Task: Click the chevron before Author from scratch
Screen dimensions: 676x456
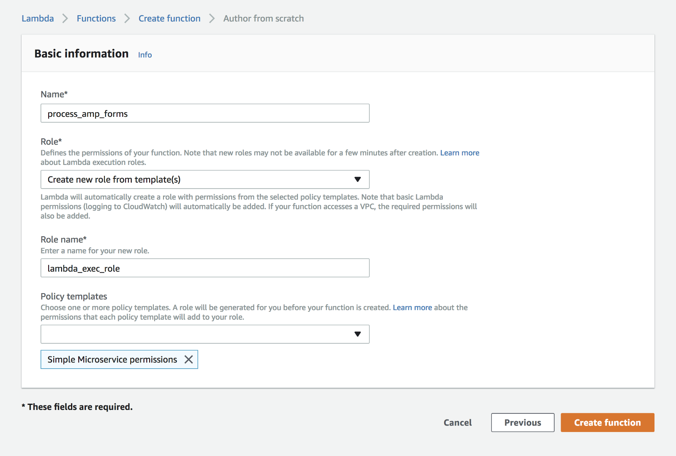Action: (x=212, y=19)
